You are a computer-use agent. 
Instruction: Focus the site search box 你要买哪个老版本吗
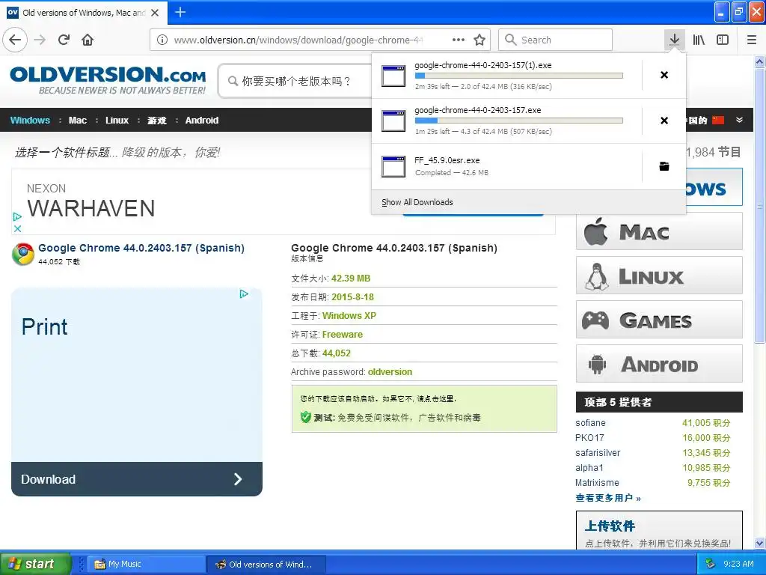point(295,81)
